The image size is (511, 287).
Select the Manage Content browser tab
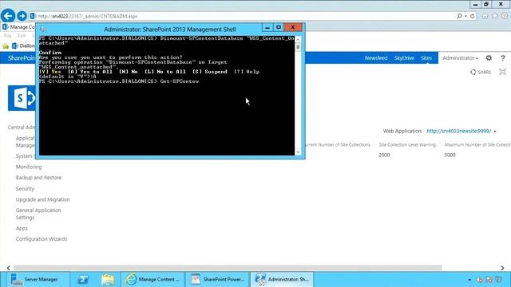[18, 27]
